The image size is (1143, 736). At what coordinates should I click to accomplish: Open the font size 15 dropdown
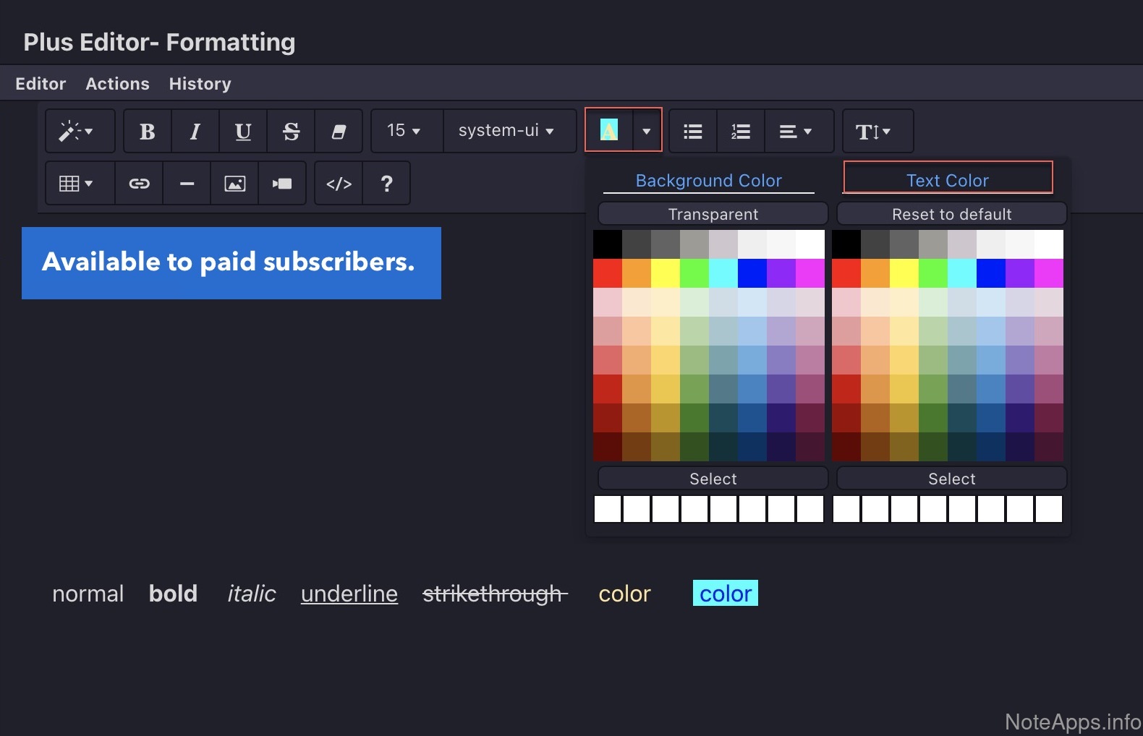pyautogui.click(x=404, y=131)
